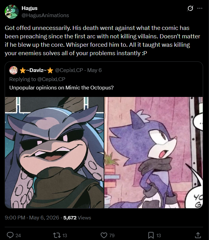Open the three-dot more options menu
The height and width of the screenshot is (240, 209).
[200, 8]
